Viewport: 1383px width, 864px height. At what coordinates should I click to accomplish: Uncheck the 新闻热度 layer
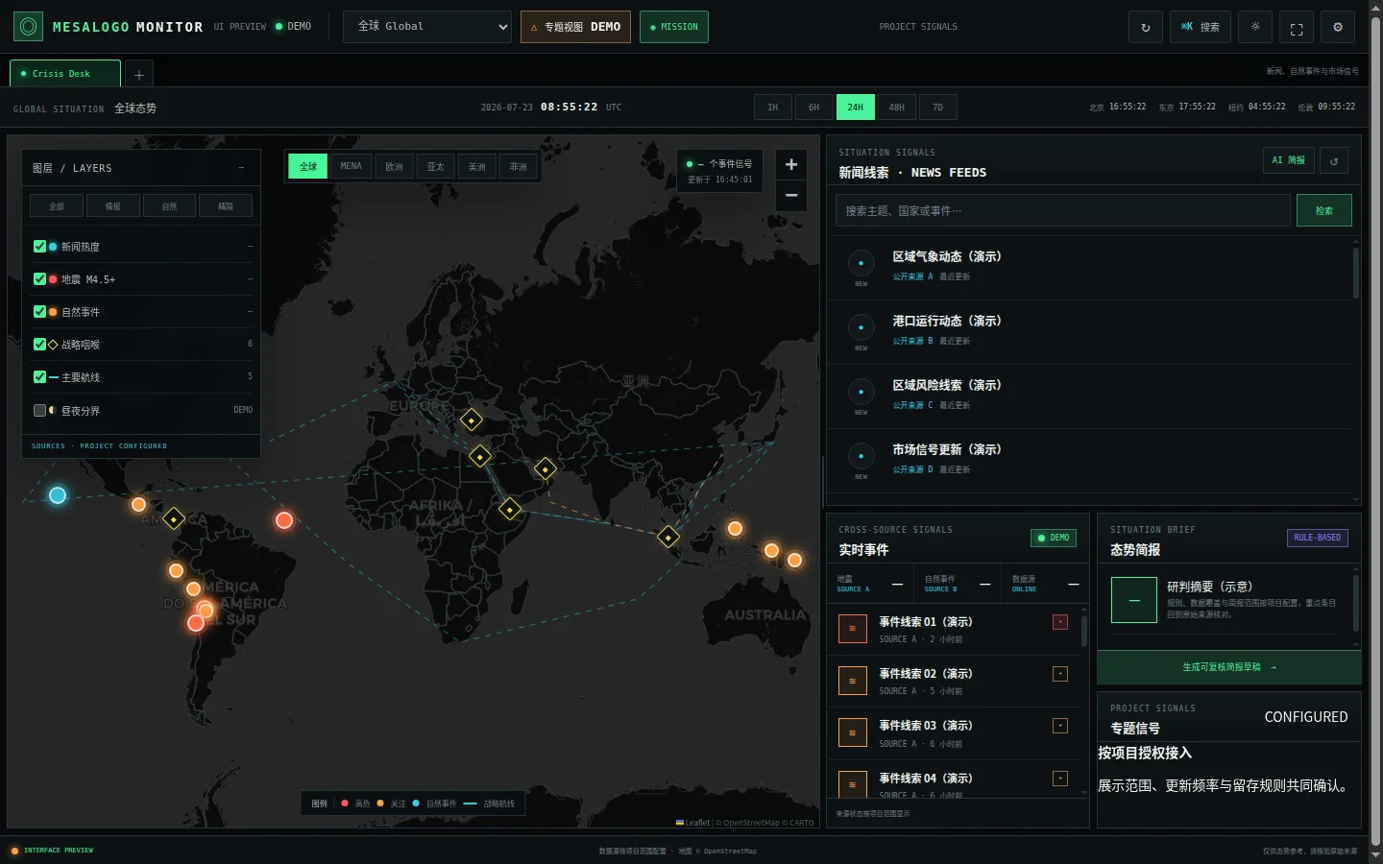pos(39,247)
